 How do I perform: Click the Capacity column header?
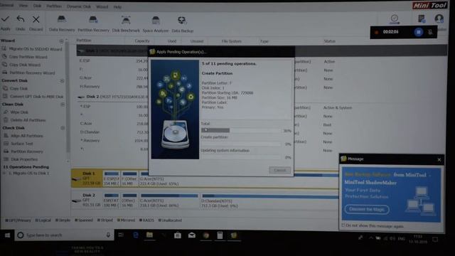[142, 41]
